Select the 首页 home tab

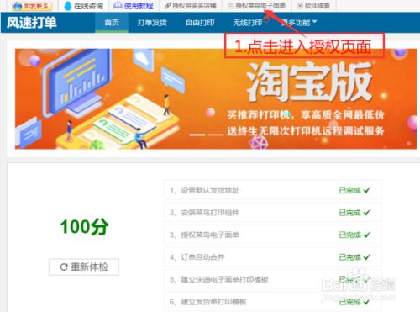coord(112,23)
